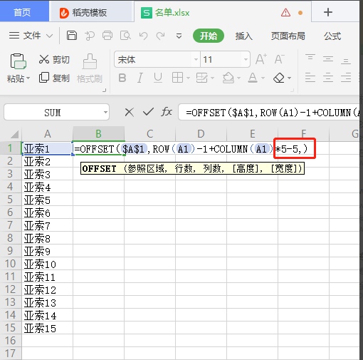Viewport: 363px width, 360px height.
Task: Click 剪切 (Cut) scissors button
Action: point(54,59)
